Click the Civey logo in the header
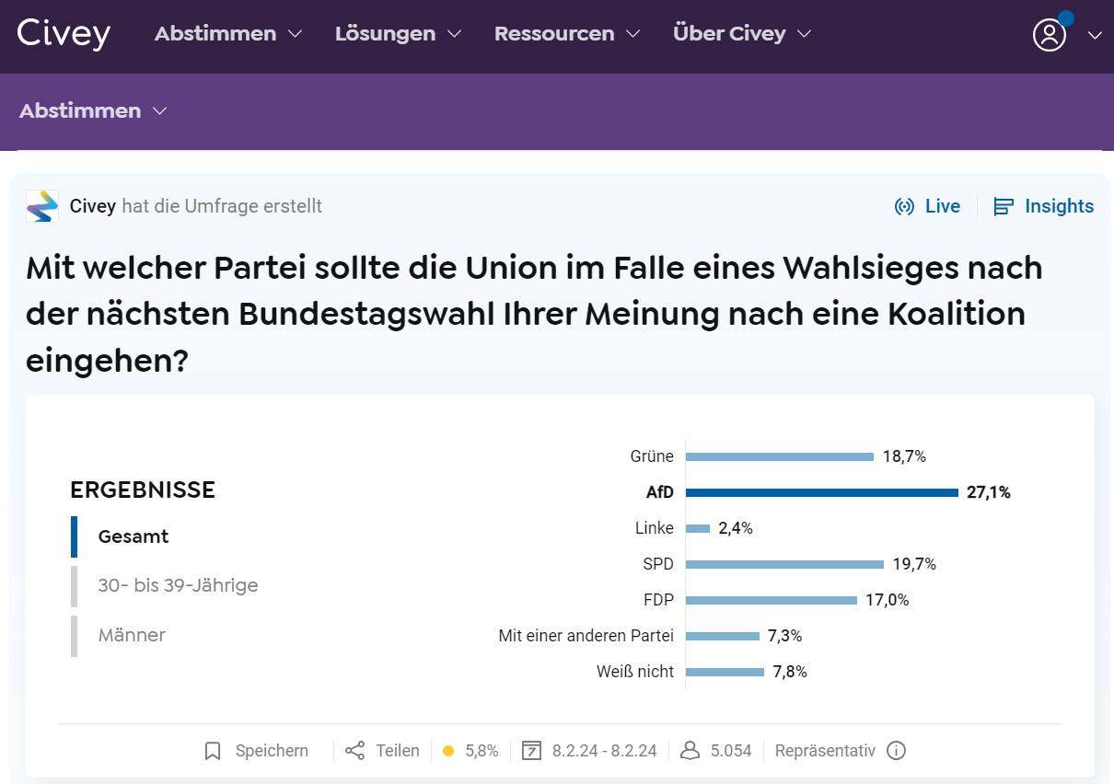The height and width of the screenshot is (784, 1114). [64, 33]
